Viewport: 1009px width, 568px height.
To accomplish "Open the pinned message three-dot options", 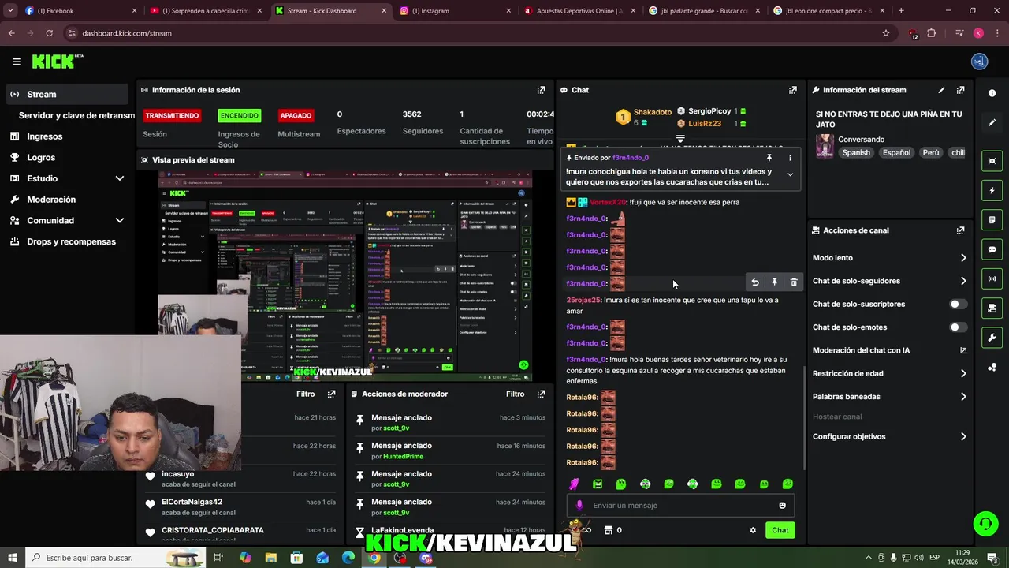I will coord(790,158).
